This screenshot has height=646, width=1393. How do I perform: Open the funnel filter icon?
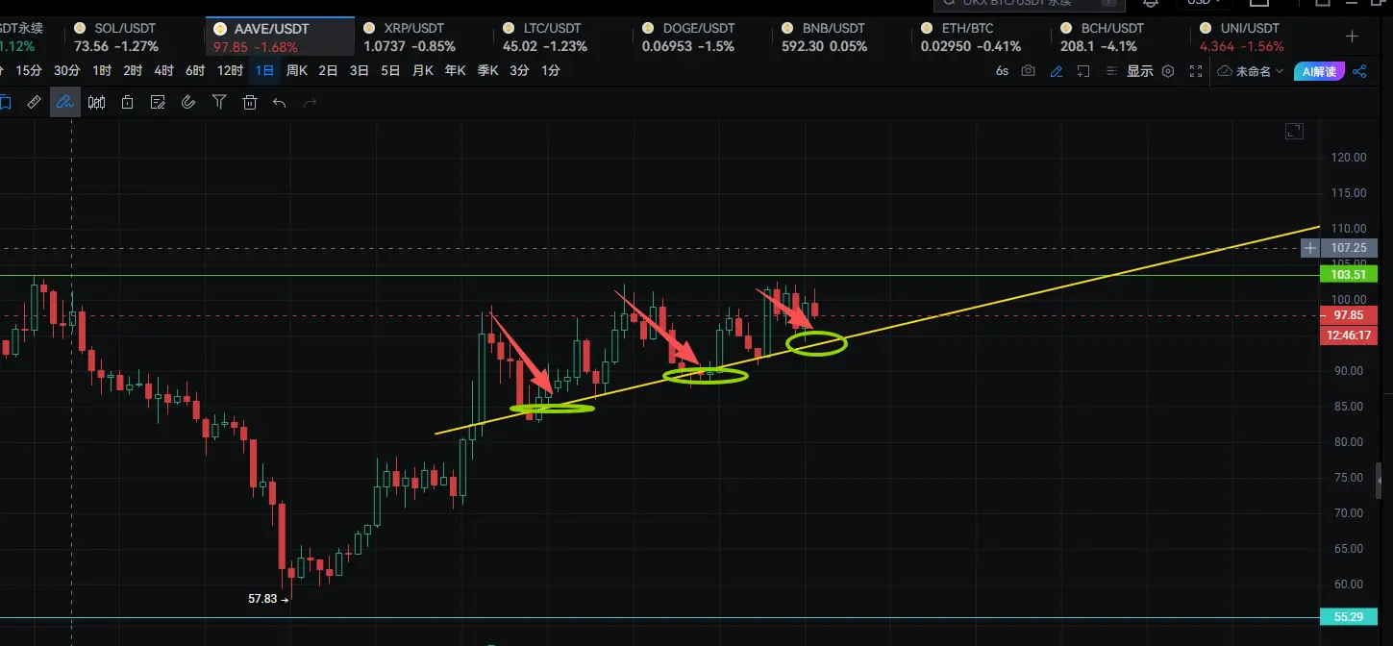(219, 102)
